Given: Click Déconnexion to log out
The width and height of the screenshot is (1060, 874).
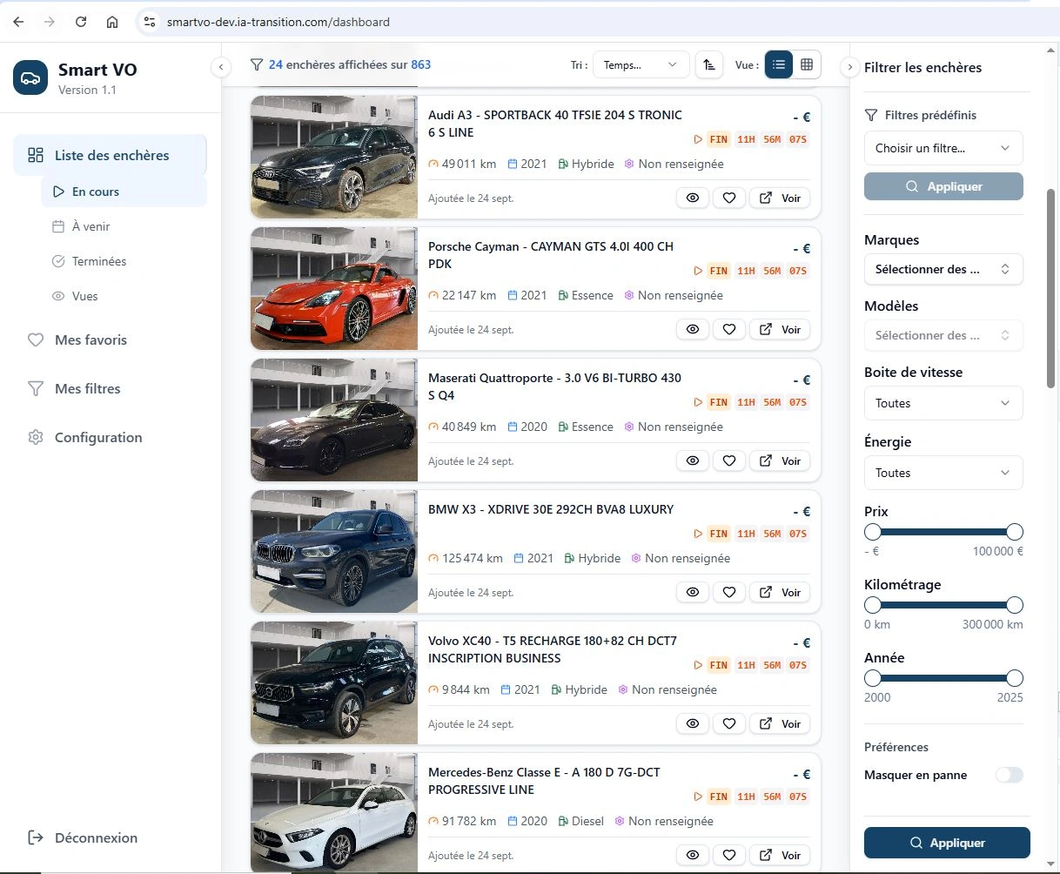Looking at the screenshot, I should 83,837.
